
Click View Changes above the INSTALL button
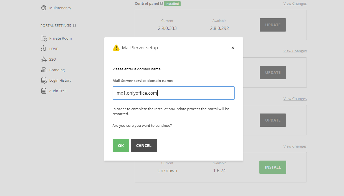(x=295, y=146)
